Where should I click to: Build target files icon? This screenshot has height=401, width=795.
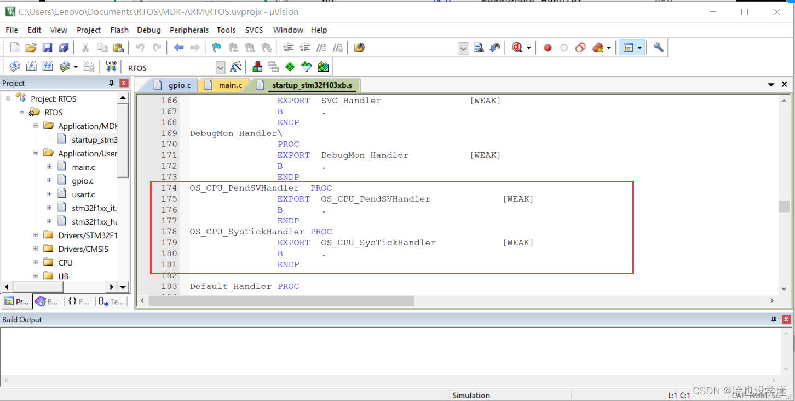point(31,67)
